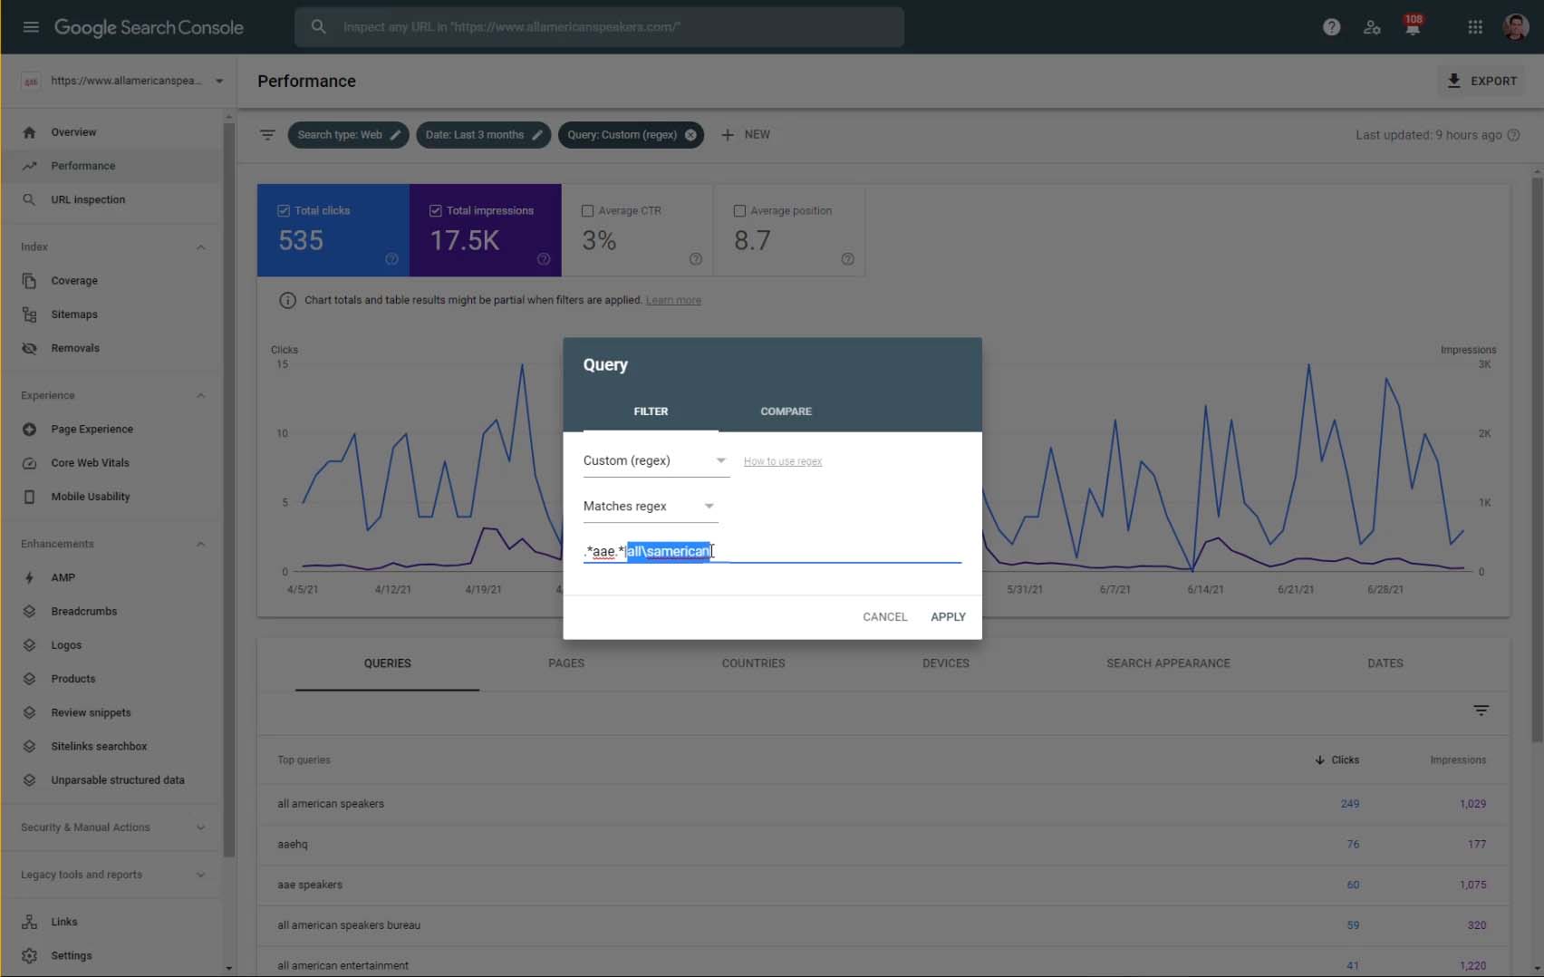Open Sitelinks searchbox report

[99, 746]
